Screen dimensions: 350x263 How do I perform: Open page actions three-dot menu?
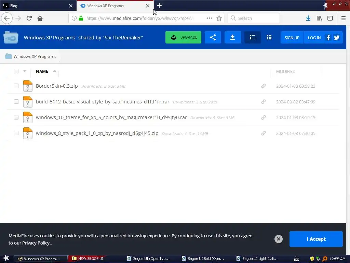pyautogui.click(x=210, y=18)
